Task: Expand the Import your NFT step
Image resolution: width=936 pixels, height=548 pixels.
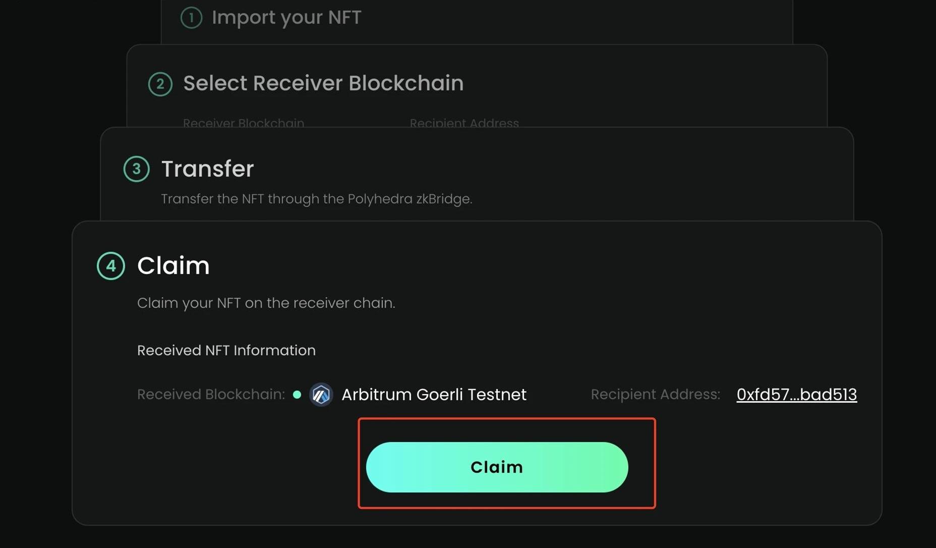Action: 286,18
